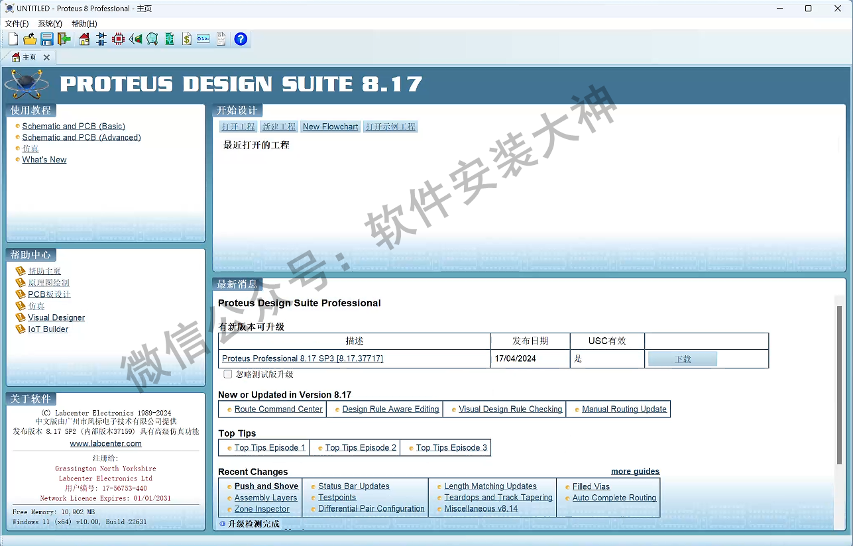
Task: Open Design Rule Aware Editing link
Action: (x=390, y=409)
